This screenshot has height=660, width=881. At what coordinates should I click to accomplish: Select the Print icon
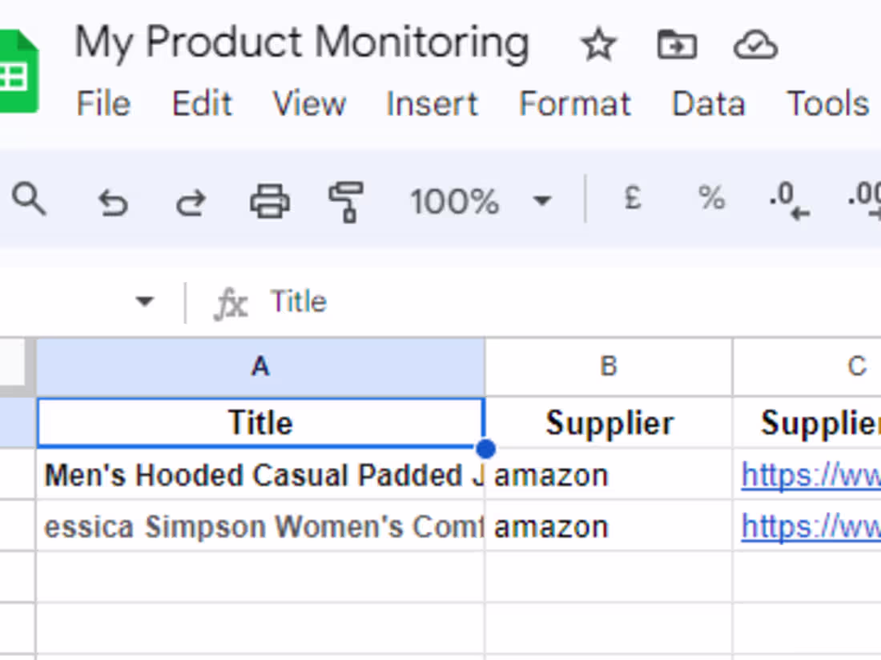[x=270, y=201]
